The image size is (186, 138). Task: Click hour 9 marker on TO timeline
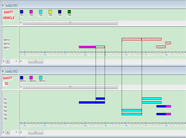[105, 126]
